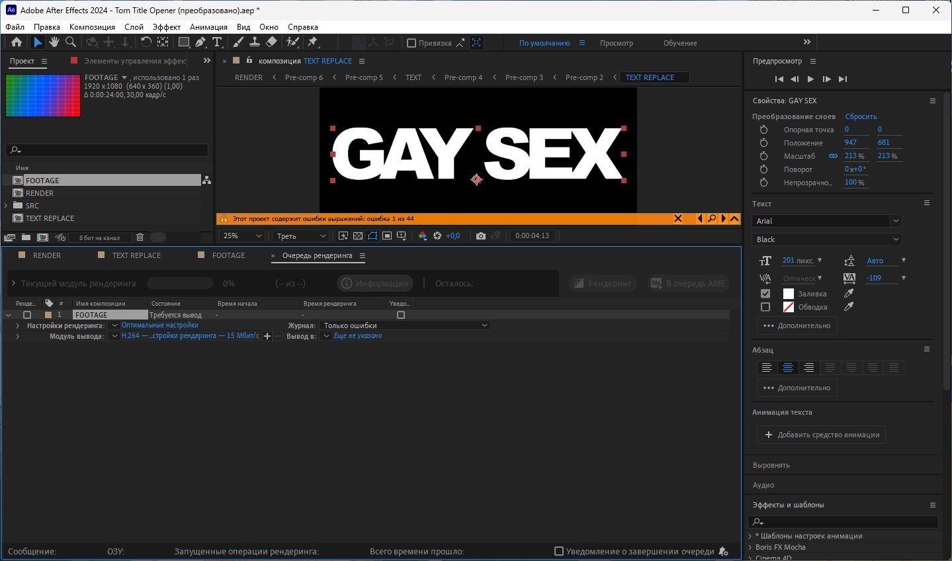
Task: Open the Эффект menu
Action: coord(166,27)
